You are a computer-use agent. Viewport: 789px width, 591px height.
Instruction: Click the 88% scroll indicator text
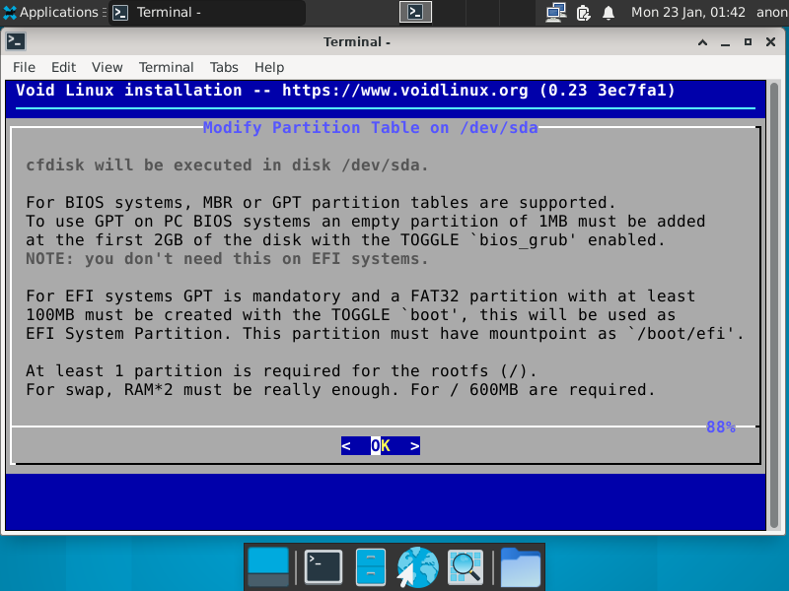tap(721, 427)
